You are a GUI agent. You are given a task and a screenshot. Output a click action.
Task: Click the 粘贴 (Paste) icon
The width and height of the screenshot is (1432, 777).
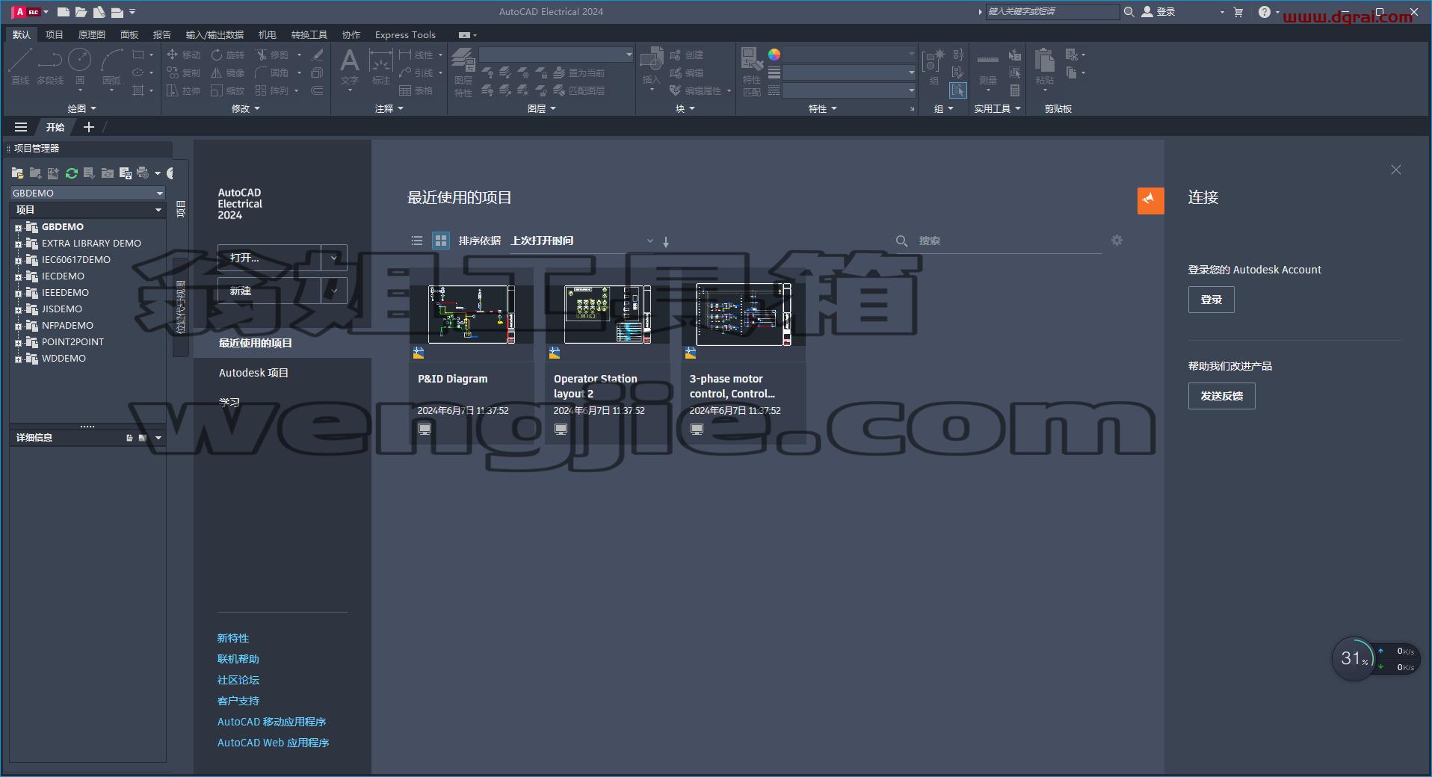point(1045,66)
